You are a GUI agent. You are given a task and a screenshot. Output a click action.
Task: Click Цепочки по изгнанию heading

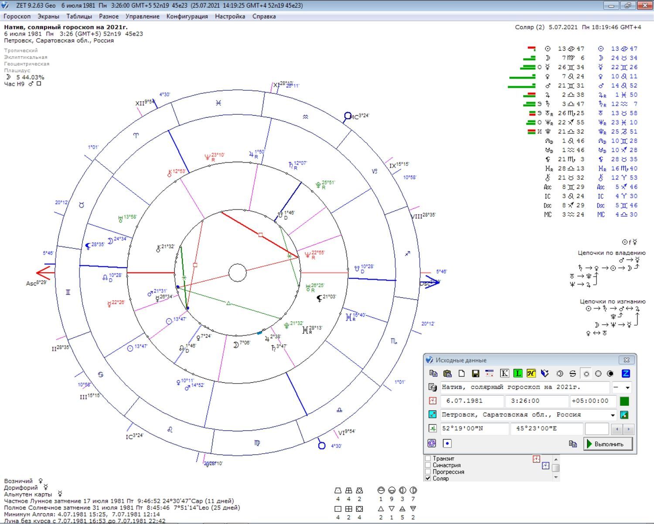(x=613, y=301)
